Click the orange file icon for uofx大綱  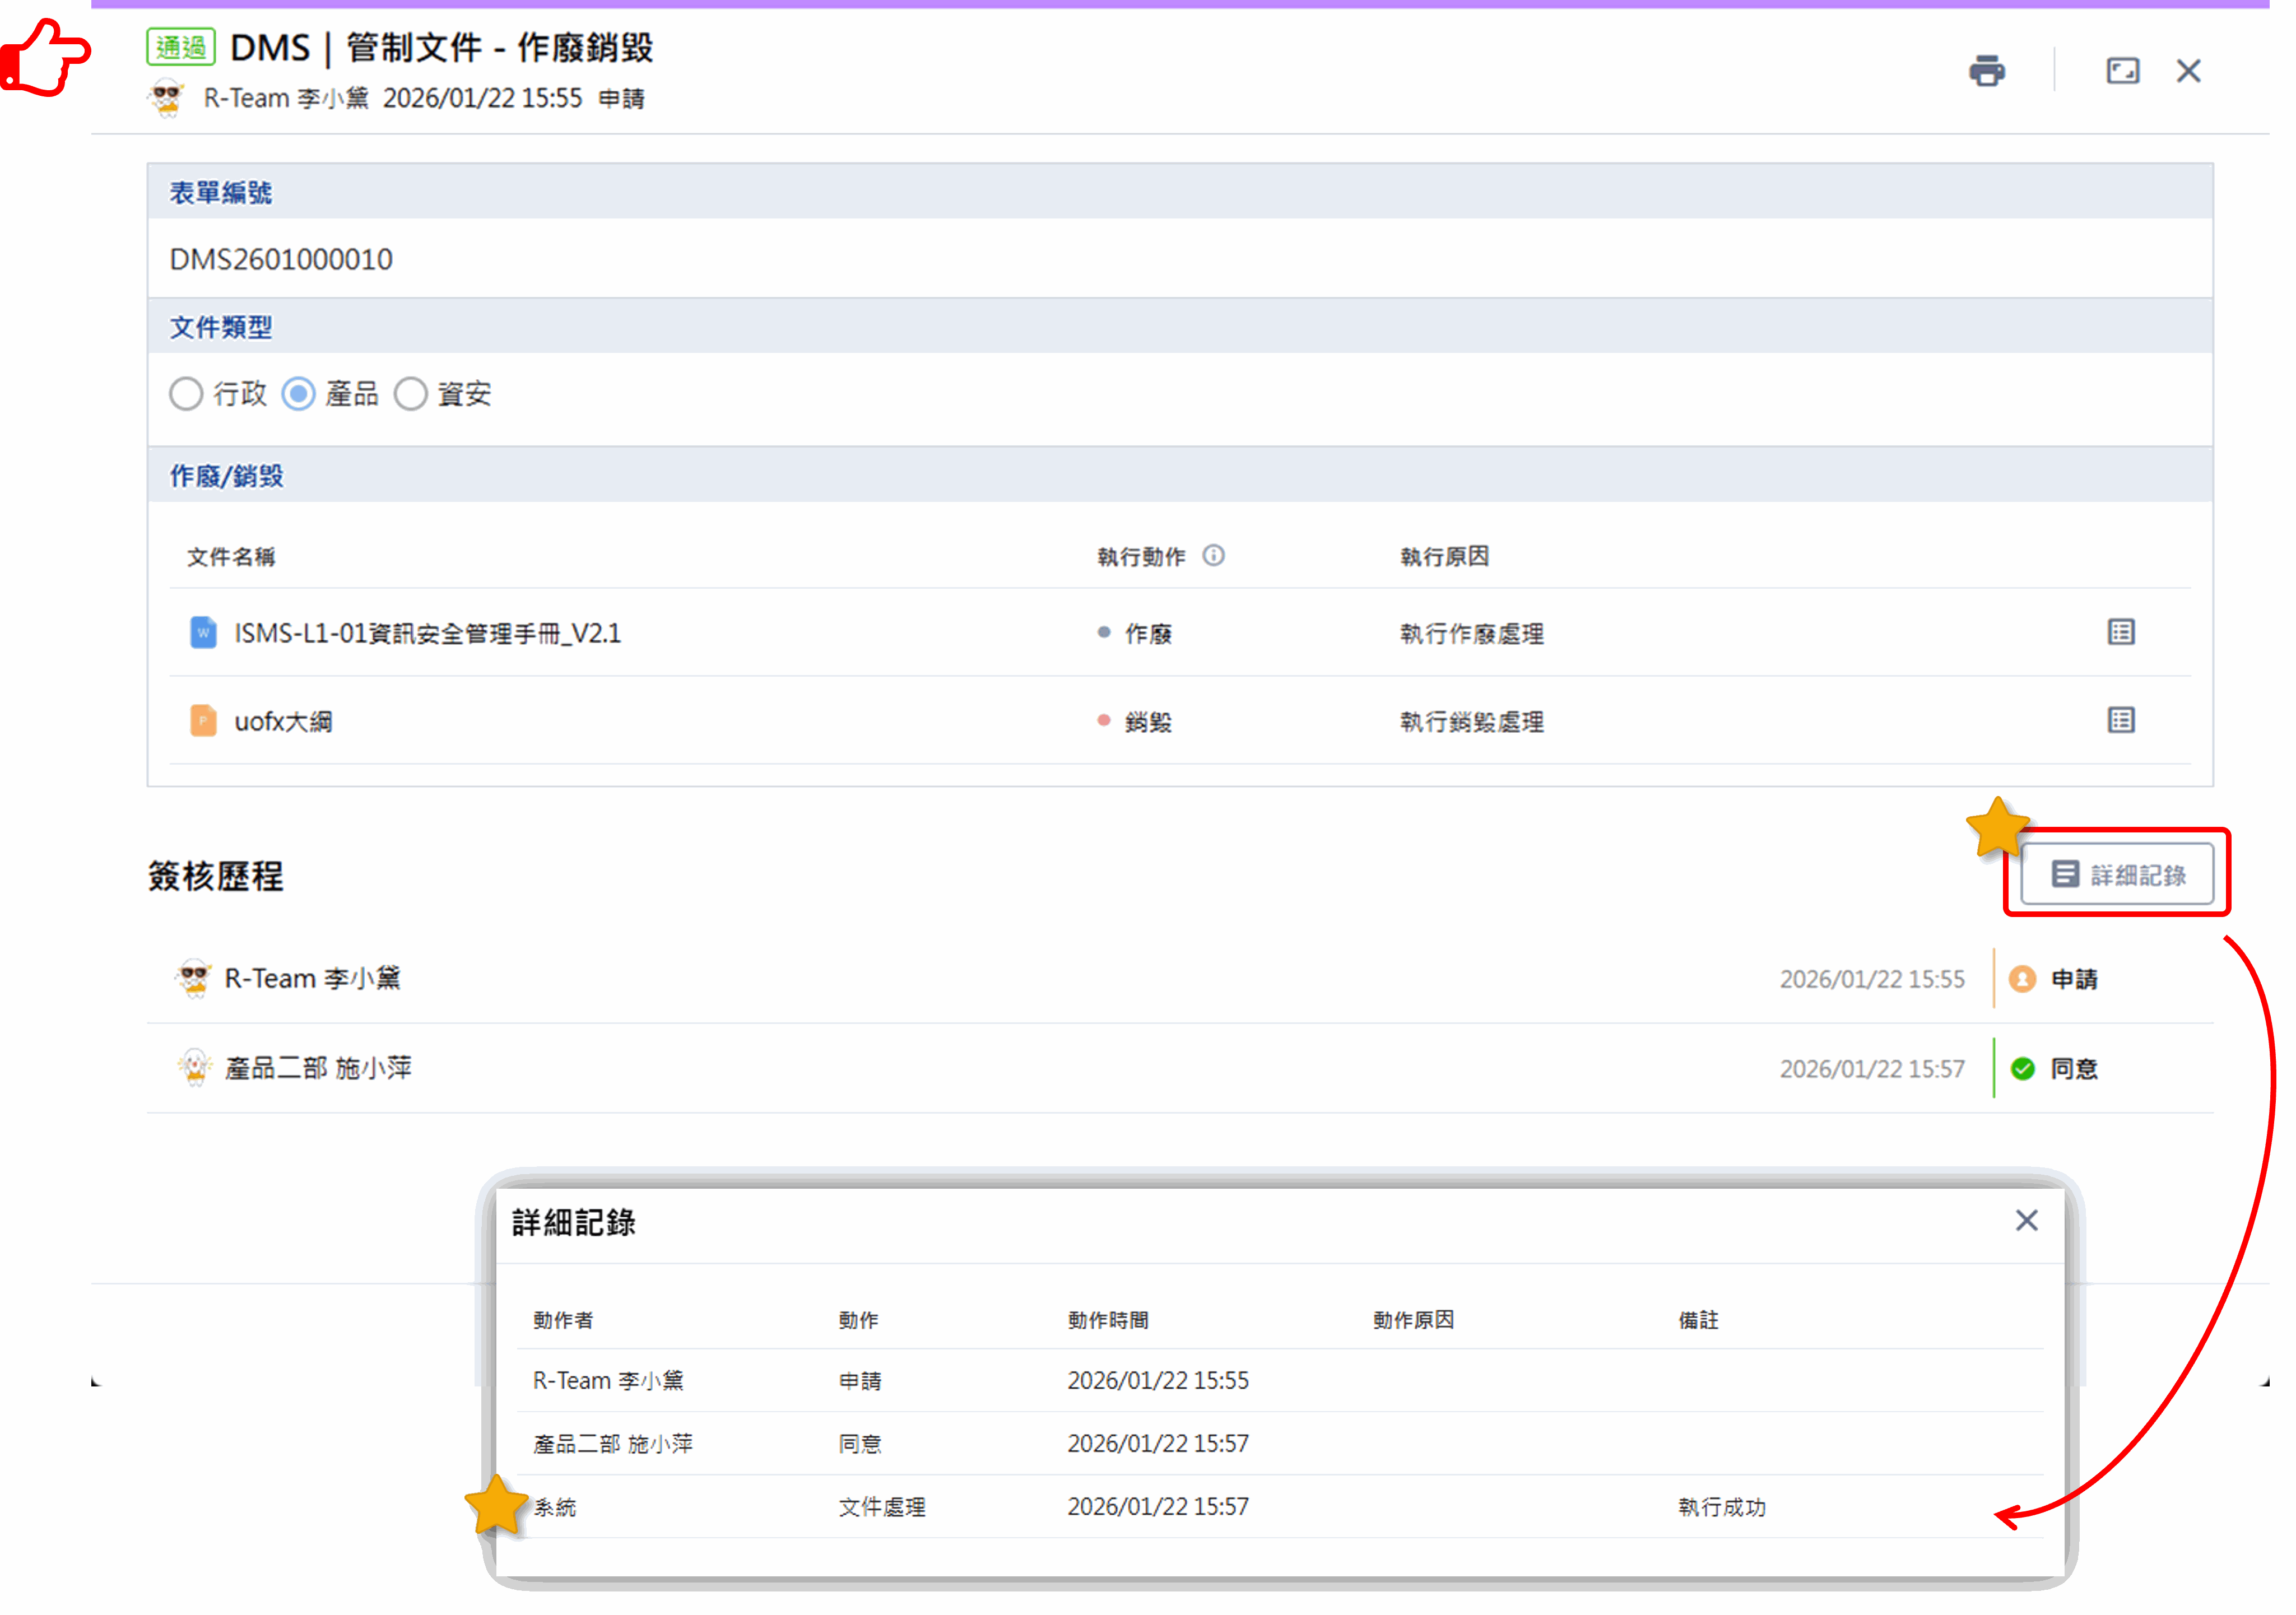tap(203, 720)
